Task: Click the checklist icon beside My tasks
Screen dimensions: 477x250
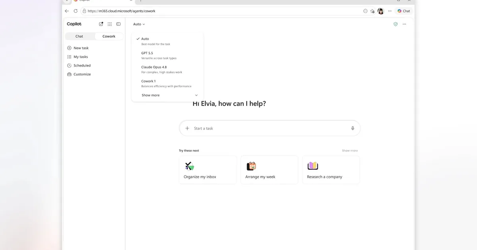Action: click(x=69, y=57)
